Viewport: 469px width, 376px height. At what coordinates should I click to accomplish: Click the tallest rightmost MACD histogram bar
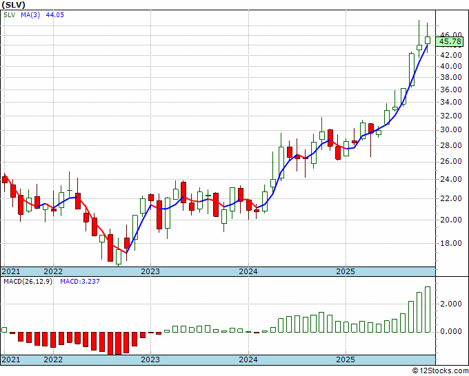[x=428, y=309]
